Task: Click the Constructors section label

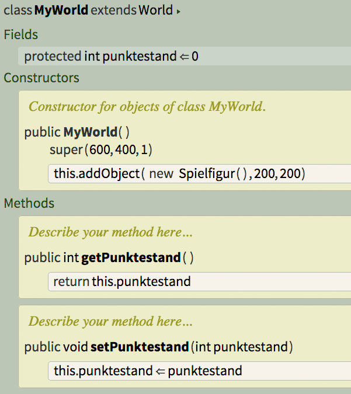Action: (41, 78)
